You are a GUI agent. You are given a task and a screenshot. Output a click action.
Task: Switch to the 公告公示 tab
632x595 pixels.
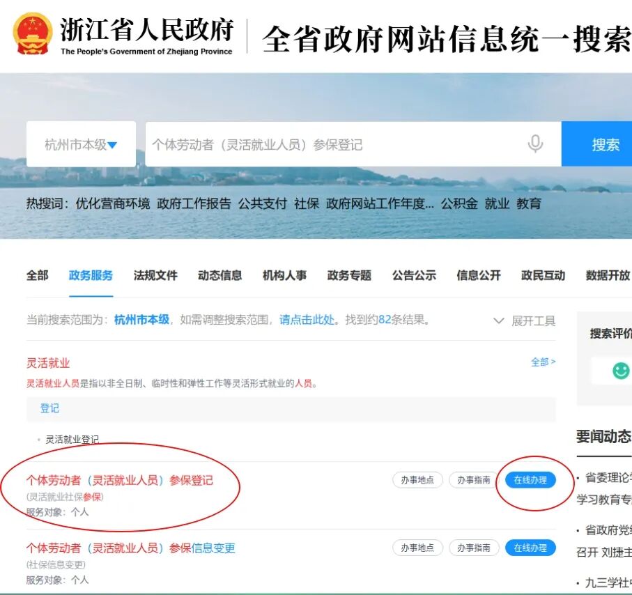point(414,275)
